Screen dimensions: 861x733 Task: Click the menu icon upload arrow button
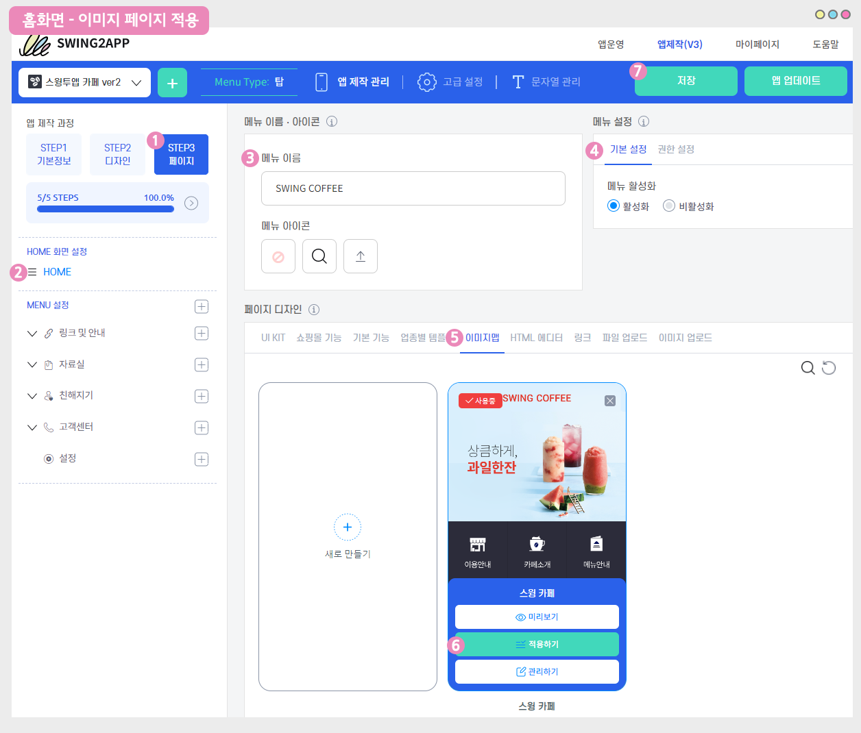click(x=361, y=256)
